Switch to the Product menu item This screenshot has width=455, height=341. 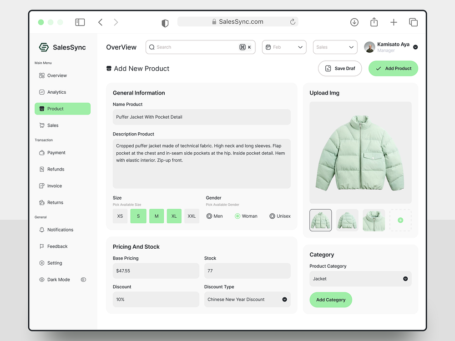pyautogui.click(x=62, y=109)
